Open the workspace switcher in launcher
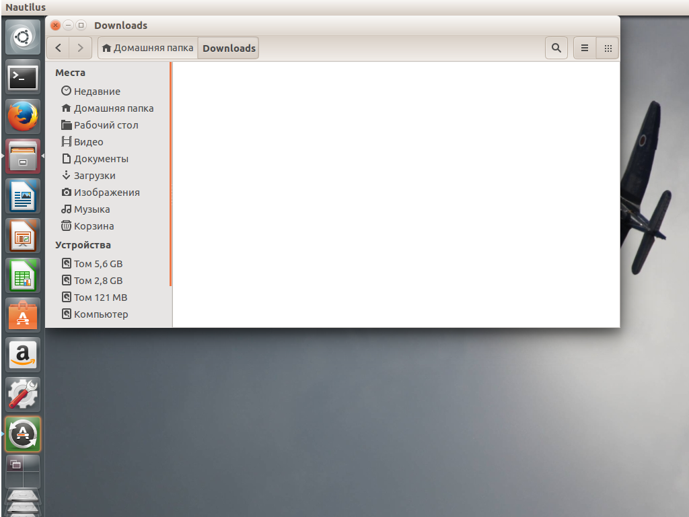The height and width of the screenshot is (517, 689). tap(23, 471)
